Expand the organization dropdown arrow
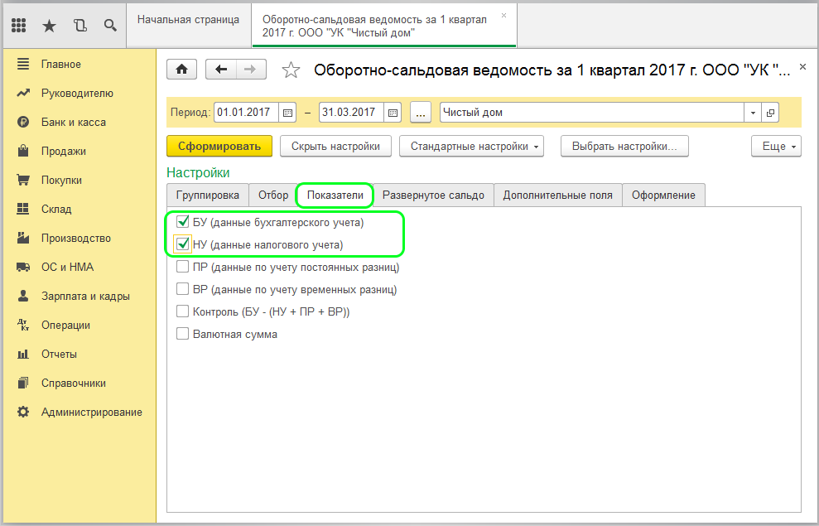The height and width of the screenshot is (526, 819). tap(753, 113)
